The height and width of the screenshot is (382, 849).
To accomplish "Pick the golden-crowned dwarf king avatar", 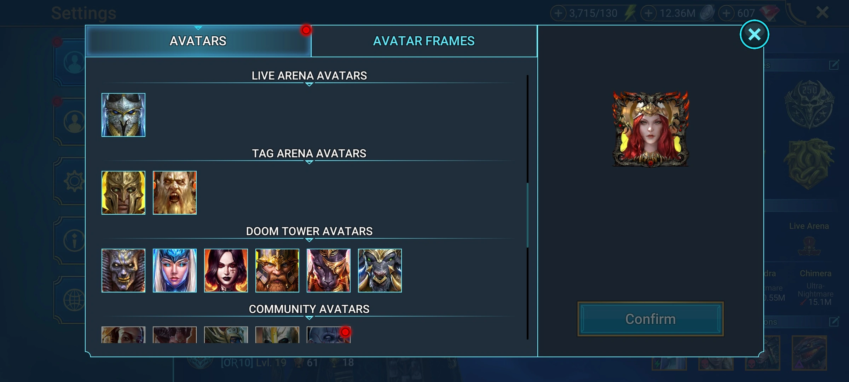I will tap(277, 271).
